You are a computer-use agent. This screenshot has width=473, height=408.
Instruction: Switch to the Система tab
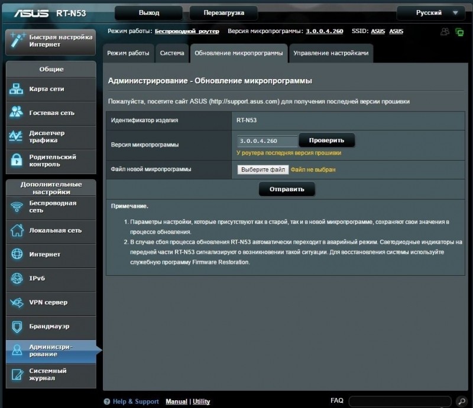pyautogui.click(x=172, y=53)
